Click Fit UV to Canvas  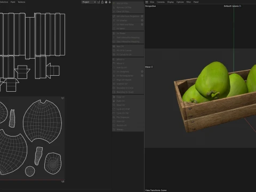[128, 51]
